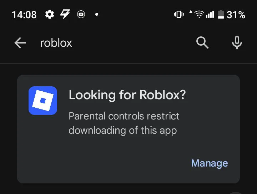Select the Looking for Roblox? heading
Image resolution: width=257 pixels, height=194 pixels.
tap(127, 95)
